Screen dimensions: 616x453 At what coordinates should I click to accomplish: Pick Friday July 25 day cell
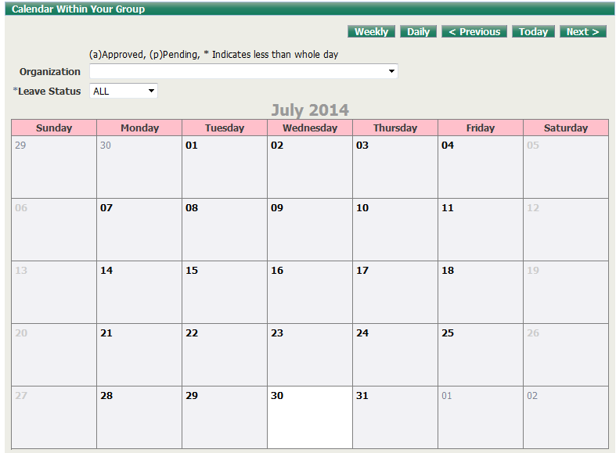click(480, 354)
